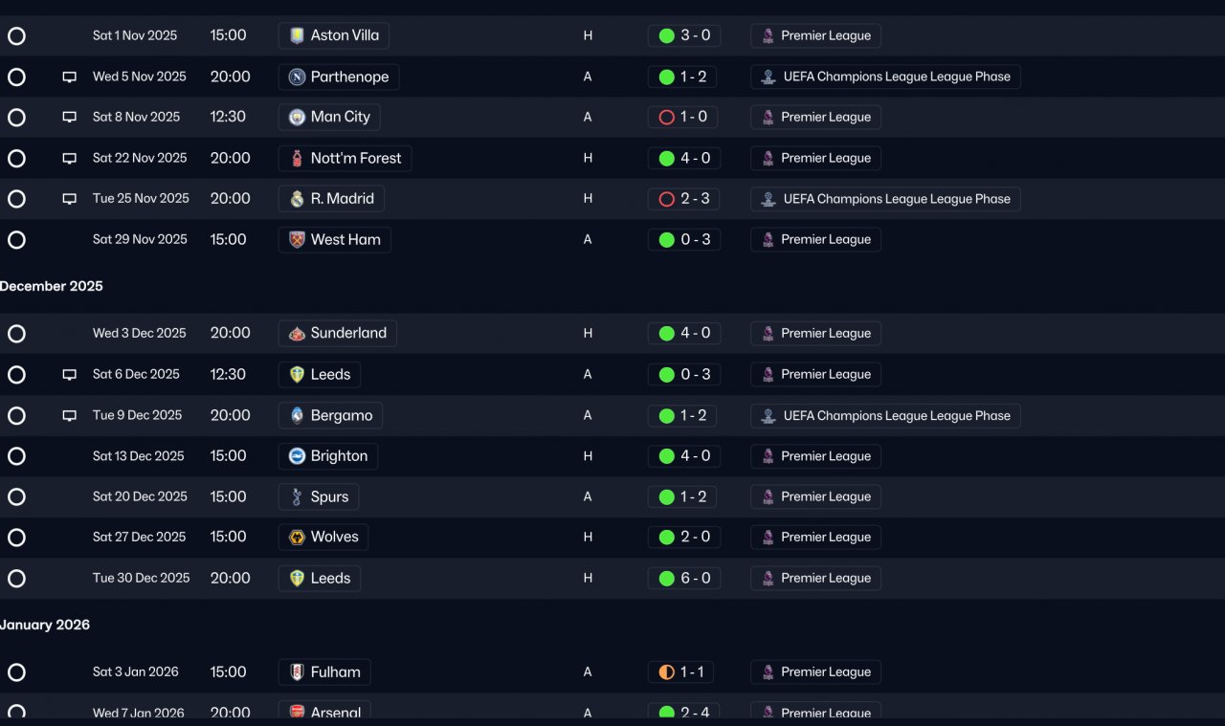This screenshot has width=1225, height=726.
Task: Click the green win indicator for the Leeds 6 - 0 result
Action: tap(667, 579)
